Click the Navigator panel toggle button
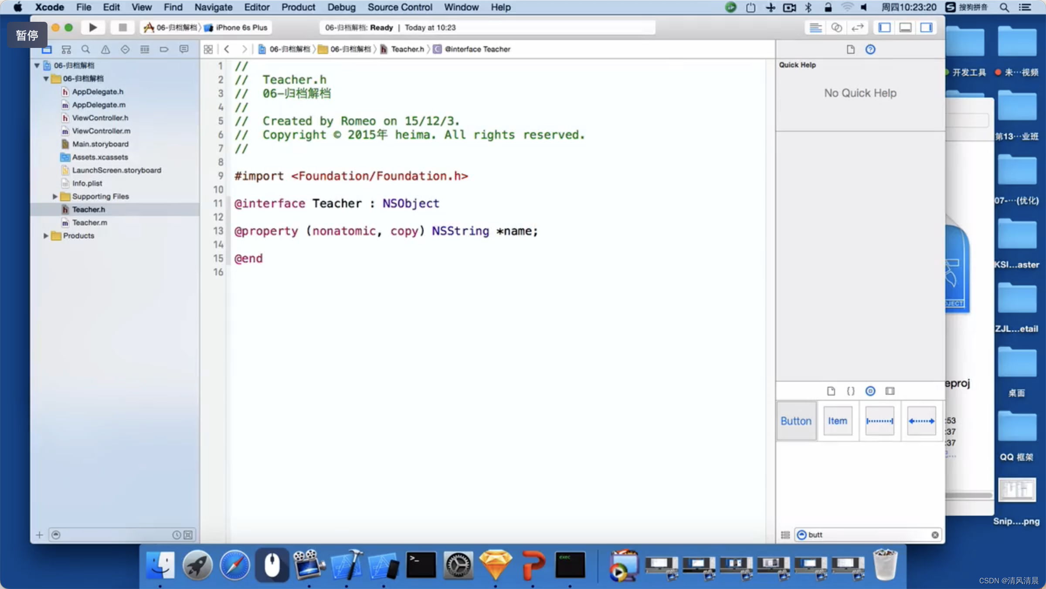The width and height of the screenshot is (1046, 589). pyautogui.click(x=886, y=27)
